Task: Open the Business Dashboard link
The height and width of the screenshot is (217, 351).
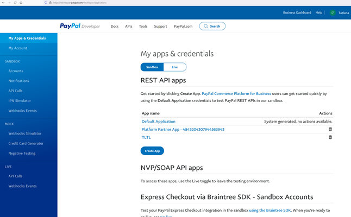Action: coord(297,12)
